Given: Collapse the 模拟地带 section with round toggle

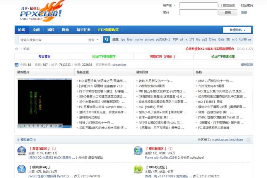Looking at the screenshot, I should [x=249, y=140].
